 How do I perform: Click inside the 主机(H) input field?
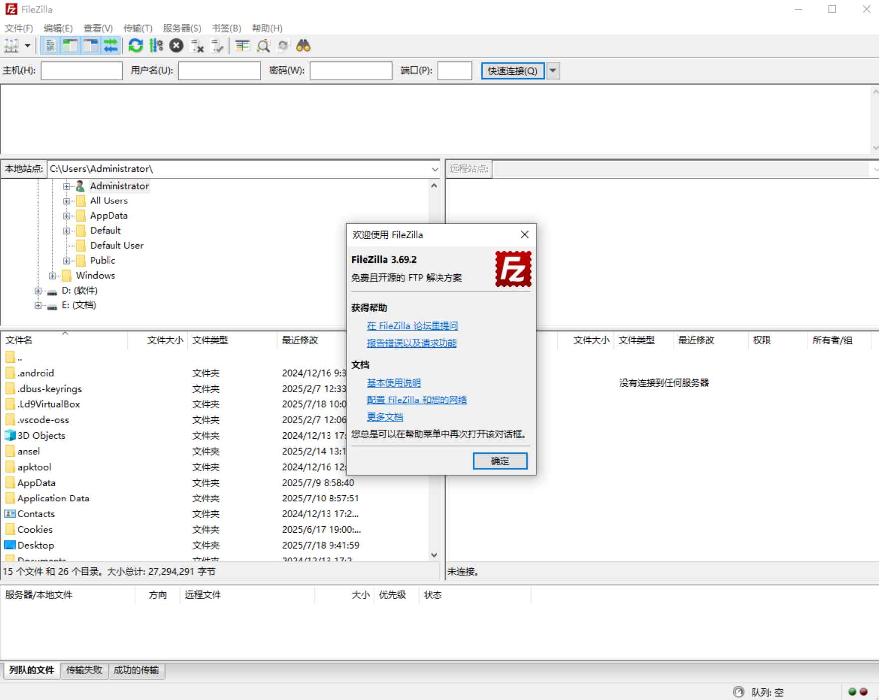[x=81, y=71]
